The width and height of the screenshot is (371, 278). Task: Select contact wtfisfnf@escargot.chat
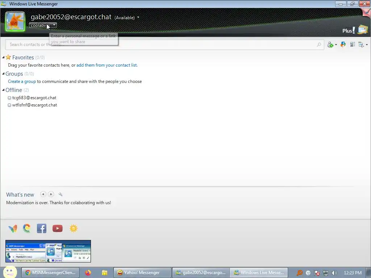(x=34, y=105)
